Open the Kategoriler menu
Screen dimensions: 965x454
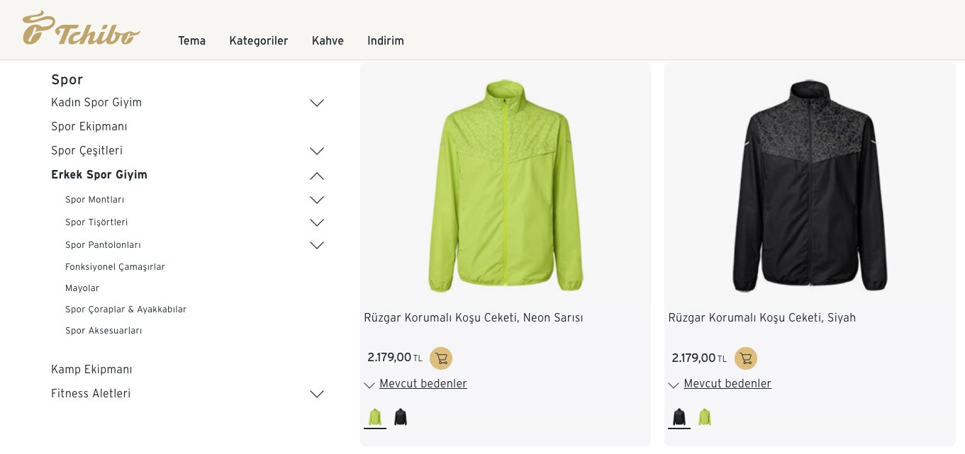[x=258, y=41]
